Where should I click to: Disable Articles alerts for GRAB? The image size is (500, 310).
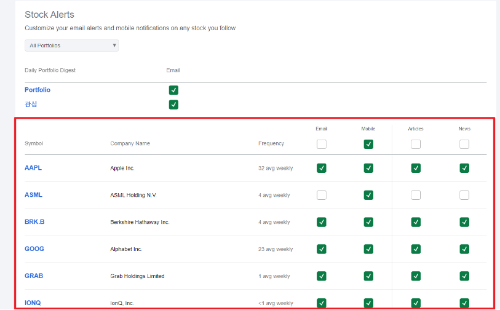(416, 276)
